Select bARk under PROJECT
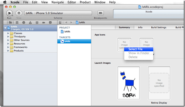The width and height of the screenshot is (185, 107). (65, 32)
